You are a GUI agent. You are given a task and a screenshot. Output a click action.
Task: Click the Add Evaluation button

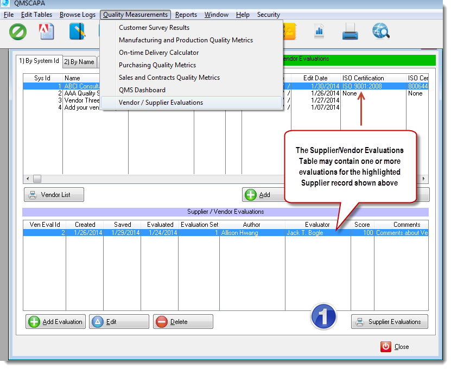click(55, 322)
